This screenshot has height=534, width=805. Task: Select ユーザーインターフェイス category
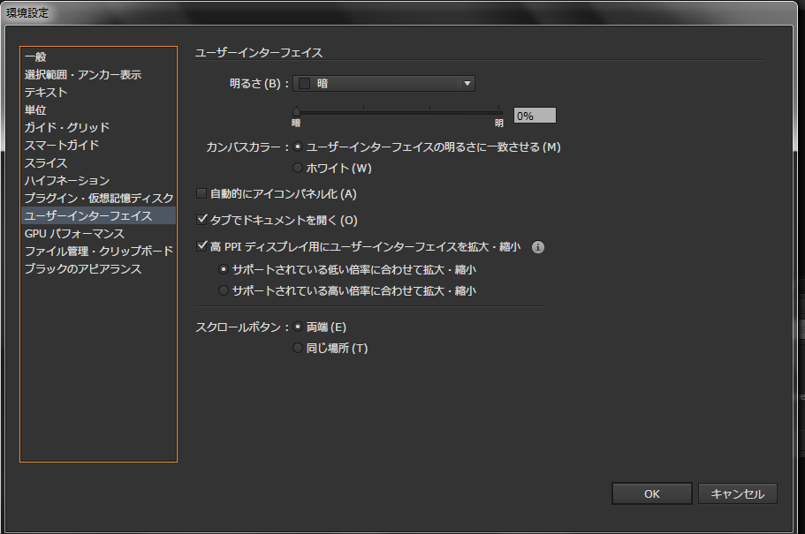(99, 215)
